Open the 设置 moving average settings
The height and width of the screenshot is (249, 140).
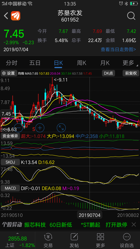[x=9, y=73]
